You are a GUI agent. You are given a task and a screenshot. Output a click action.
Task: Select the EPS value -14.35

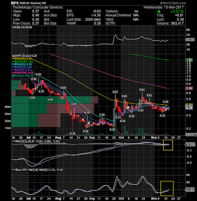click(96, 16)
